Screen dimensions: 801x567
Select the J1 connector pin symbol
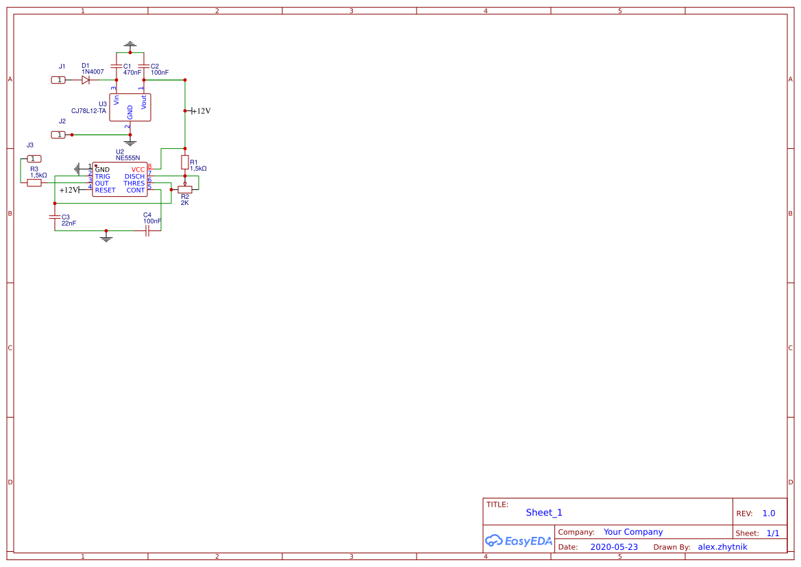click(59, 80)
